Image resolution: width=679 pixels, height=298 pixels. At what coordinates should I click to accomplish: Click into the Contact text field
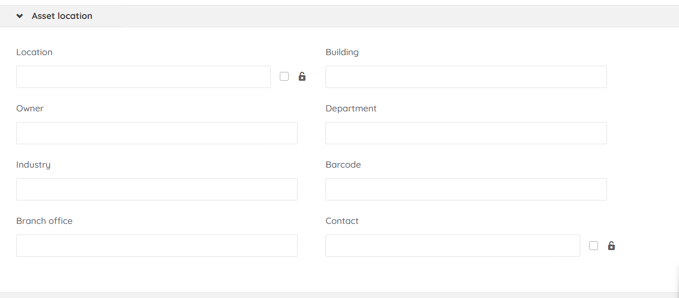[x=452, y=246]
